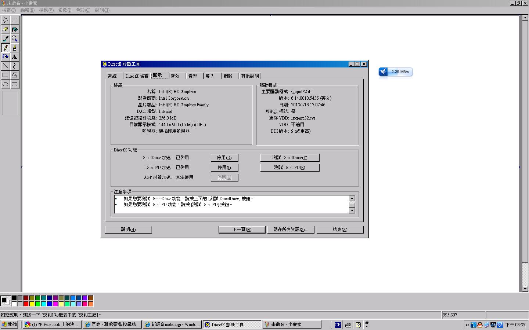
Task: Open the 開始 Start button on taskbar
Action: click(x=9, y=324)
